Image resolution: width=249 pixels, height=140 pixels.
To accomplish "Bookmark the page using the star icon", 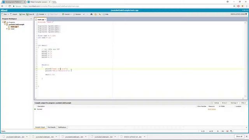I will pyautogui.click(x=234, y=6).
